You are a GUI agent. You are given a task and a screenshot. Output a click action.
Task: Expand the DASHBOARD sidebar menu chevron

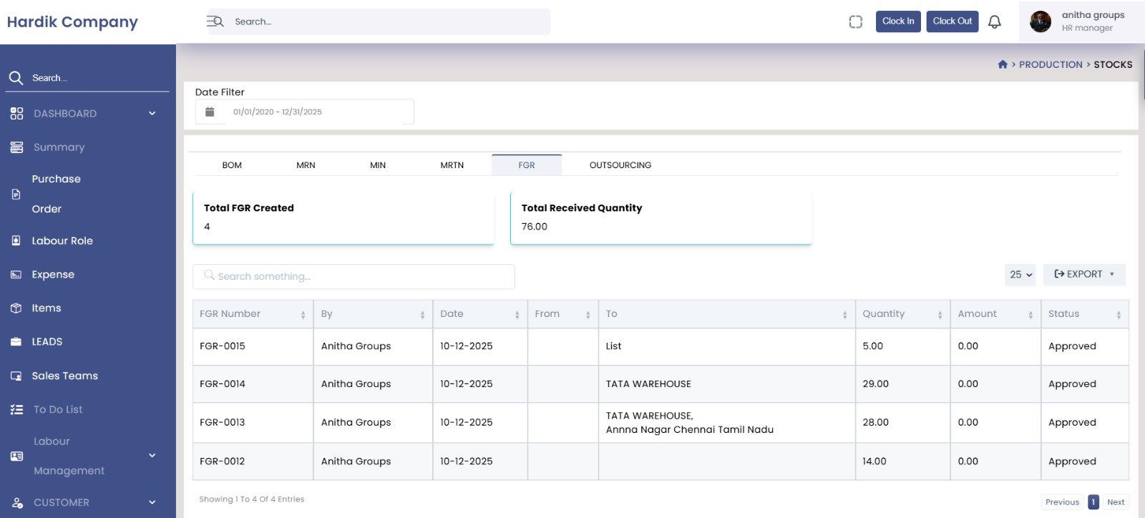152,114
